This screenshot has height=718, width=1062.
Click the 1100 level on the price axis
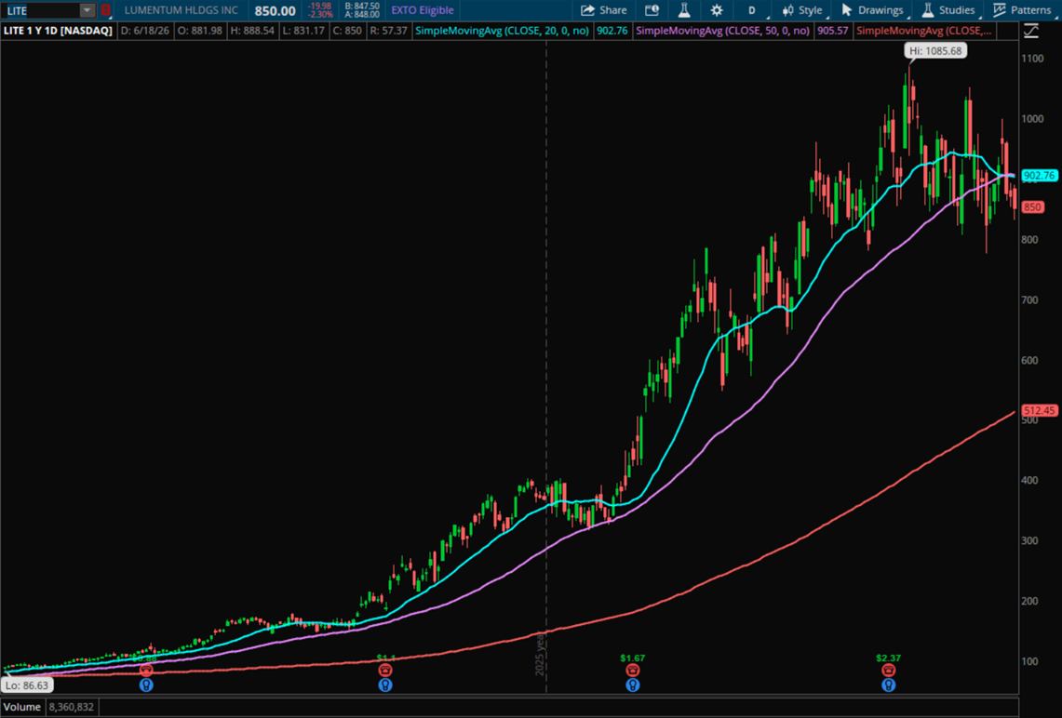[x=1032, y=59]
